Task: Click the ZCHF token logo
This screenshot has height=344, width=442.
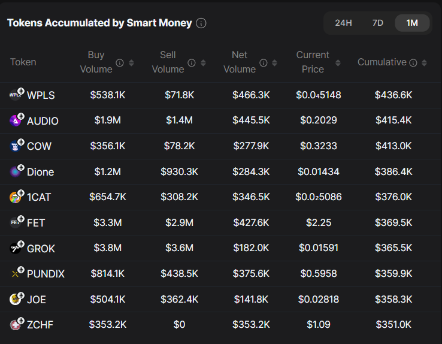Action: pos(16,324)
